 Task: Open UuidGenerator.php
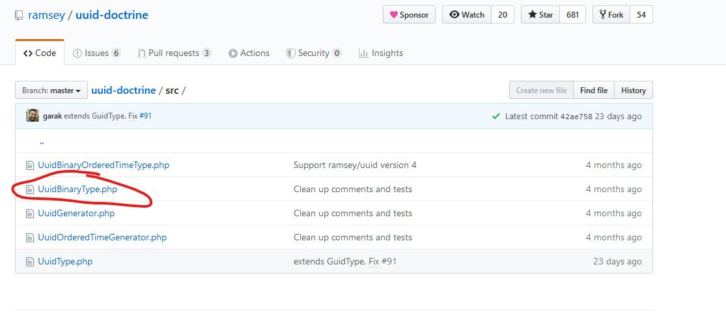click(76, 213)
